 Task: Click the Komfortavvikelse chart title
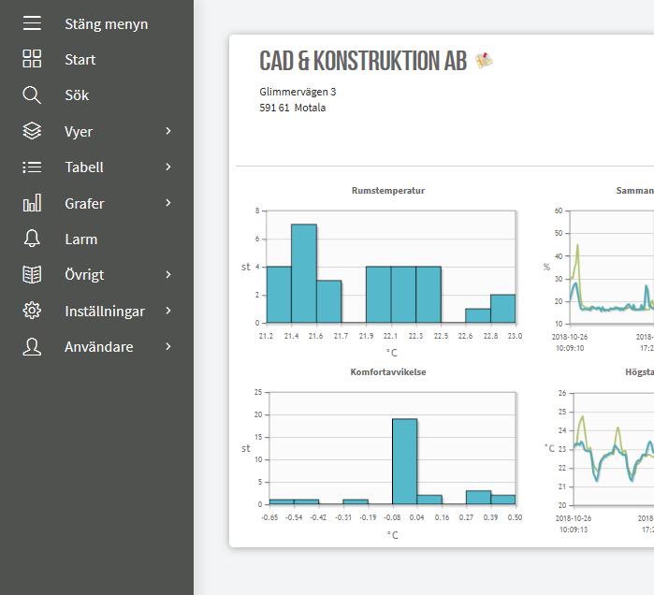click(x=388, y=372)
